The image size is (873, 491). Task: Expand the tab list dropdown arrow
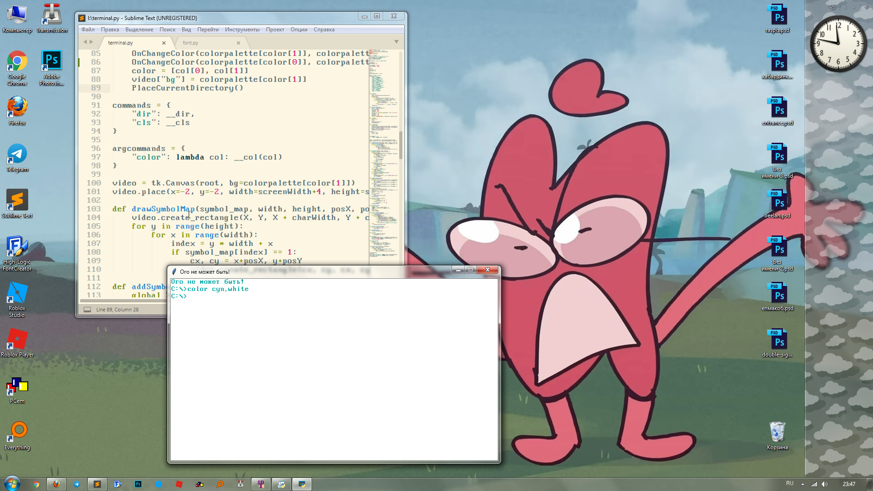[x=396, y=42]
